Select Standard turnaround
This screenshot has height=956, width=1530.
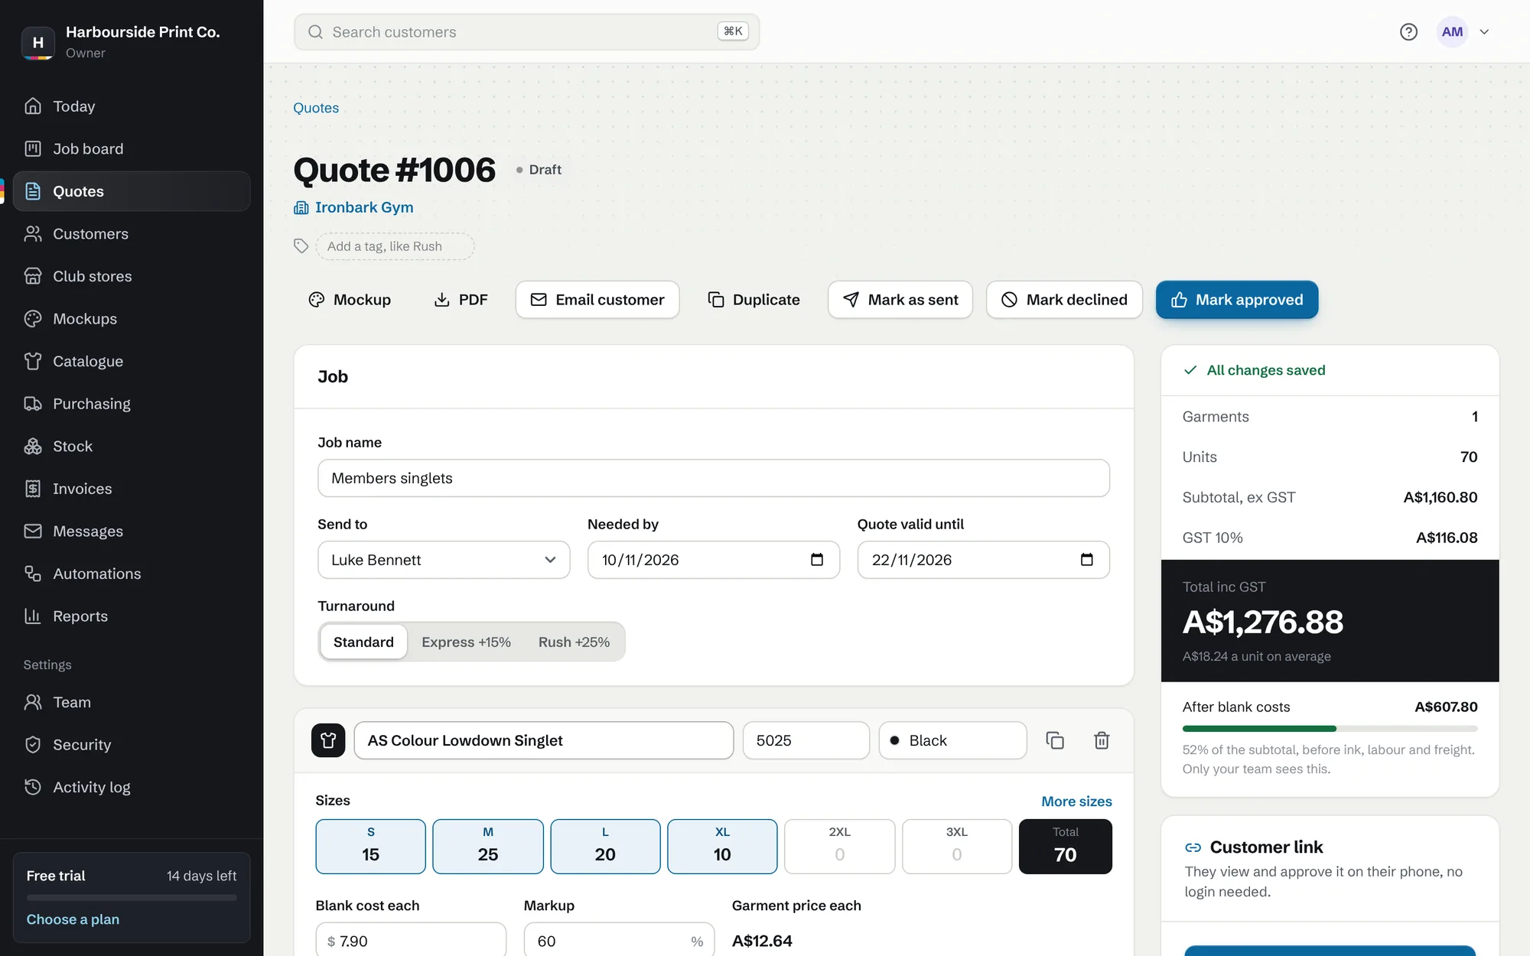click(x=363, y=642)
